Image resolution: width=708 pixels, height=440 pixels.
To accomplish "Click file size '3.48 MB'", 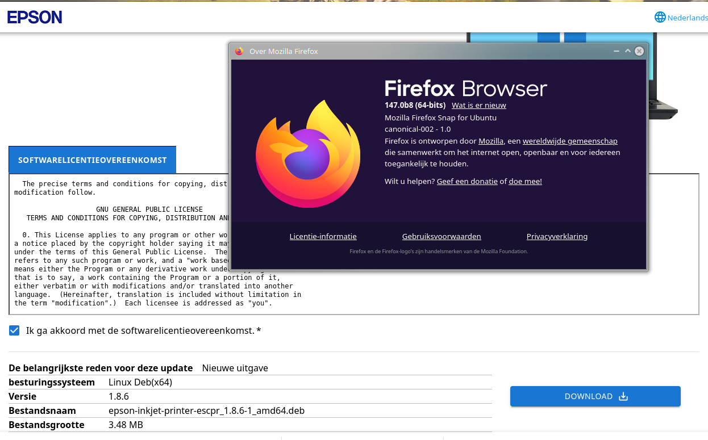I will pos(126,425).
